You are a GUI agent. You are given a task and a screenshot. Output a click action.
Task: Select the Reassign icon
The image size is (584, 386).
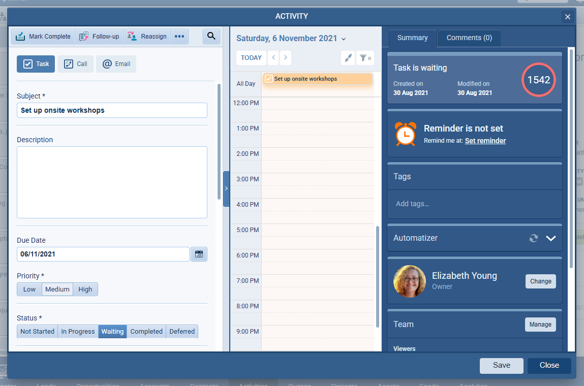point(132,36)
